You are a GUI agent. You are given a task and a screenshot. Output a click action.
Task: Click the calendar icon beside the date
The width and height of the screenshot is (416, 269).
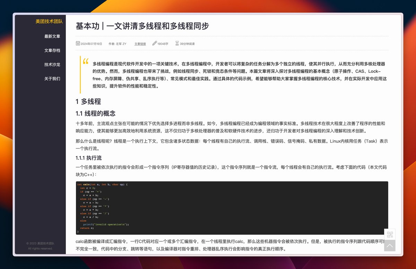coord(78,44)
